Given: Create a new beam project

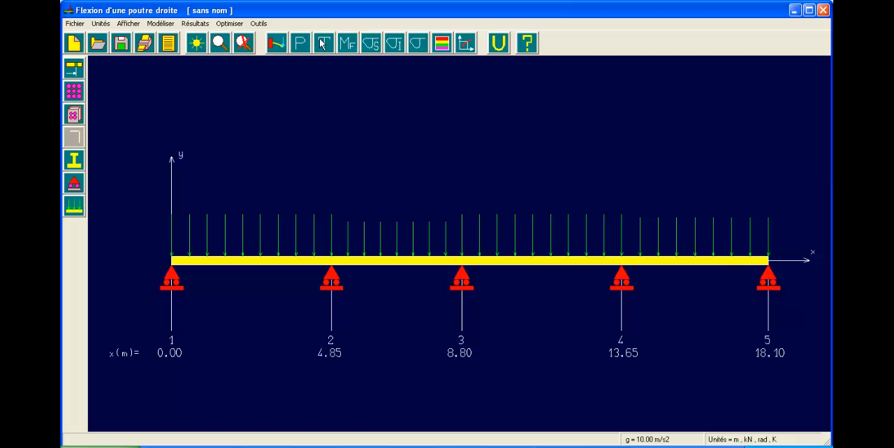Looking at the screenshot, I should click(x=74, y=43).
